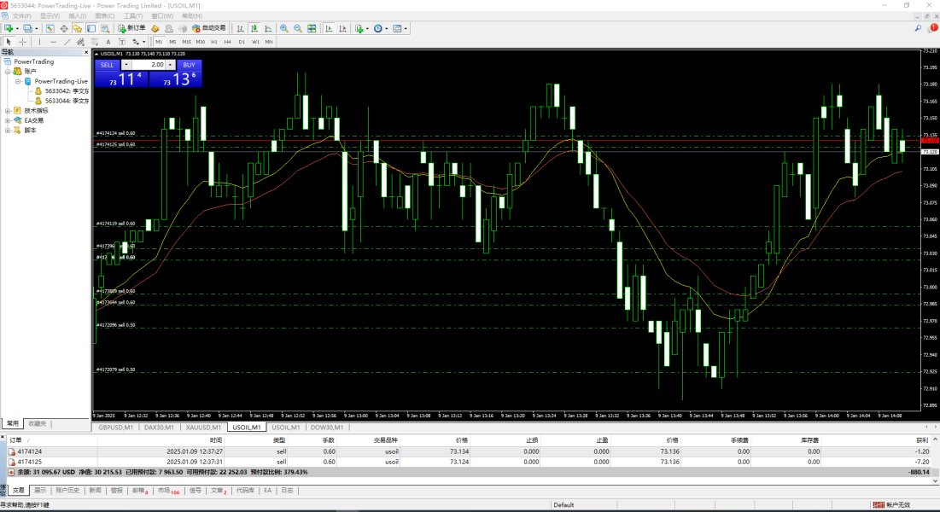
Task: Increase lot volume with up arrow
Action: click(170, 64)
